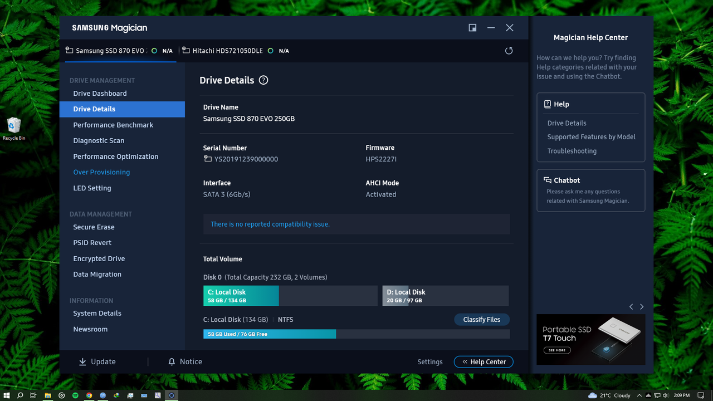
Task: Open the Chatbot panel
Action: coord(591,190)
